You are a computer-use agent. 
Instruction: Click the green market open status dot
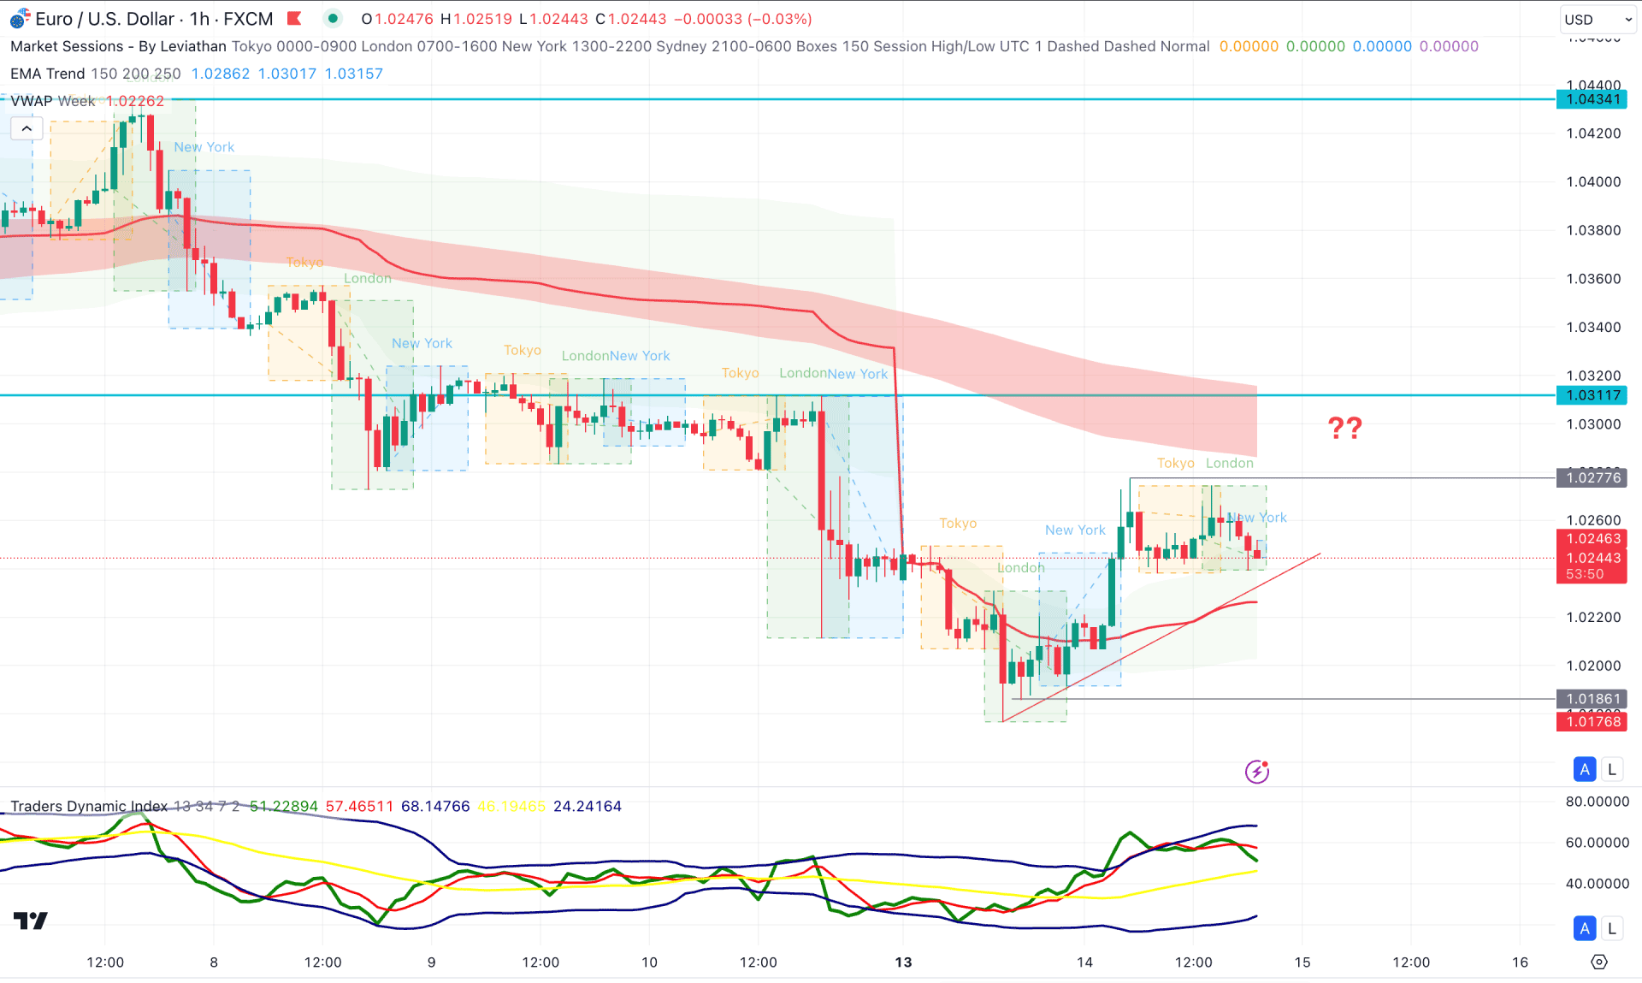333,18
